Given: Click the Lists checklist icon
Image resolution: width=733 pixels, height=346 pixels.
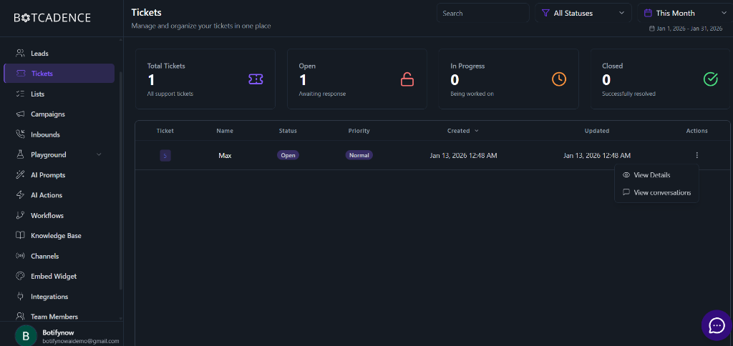Looking at the screenshot, I should click(20, 94).
